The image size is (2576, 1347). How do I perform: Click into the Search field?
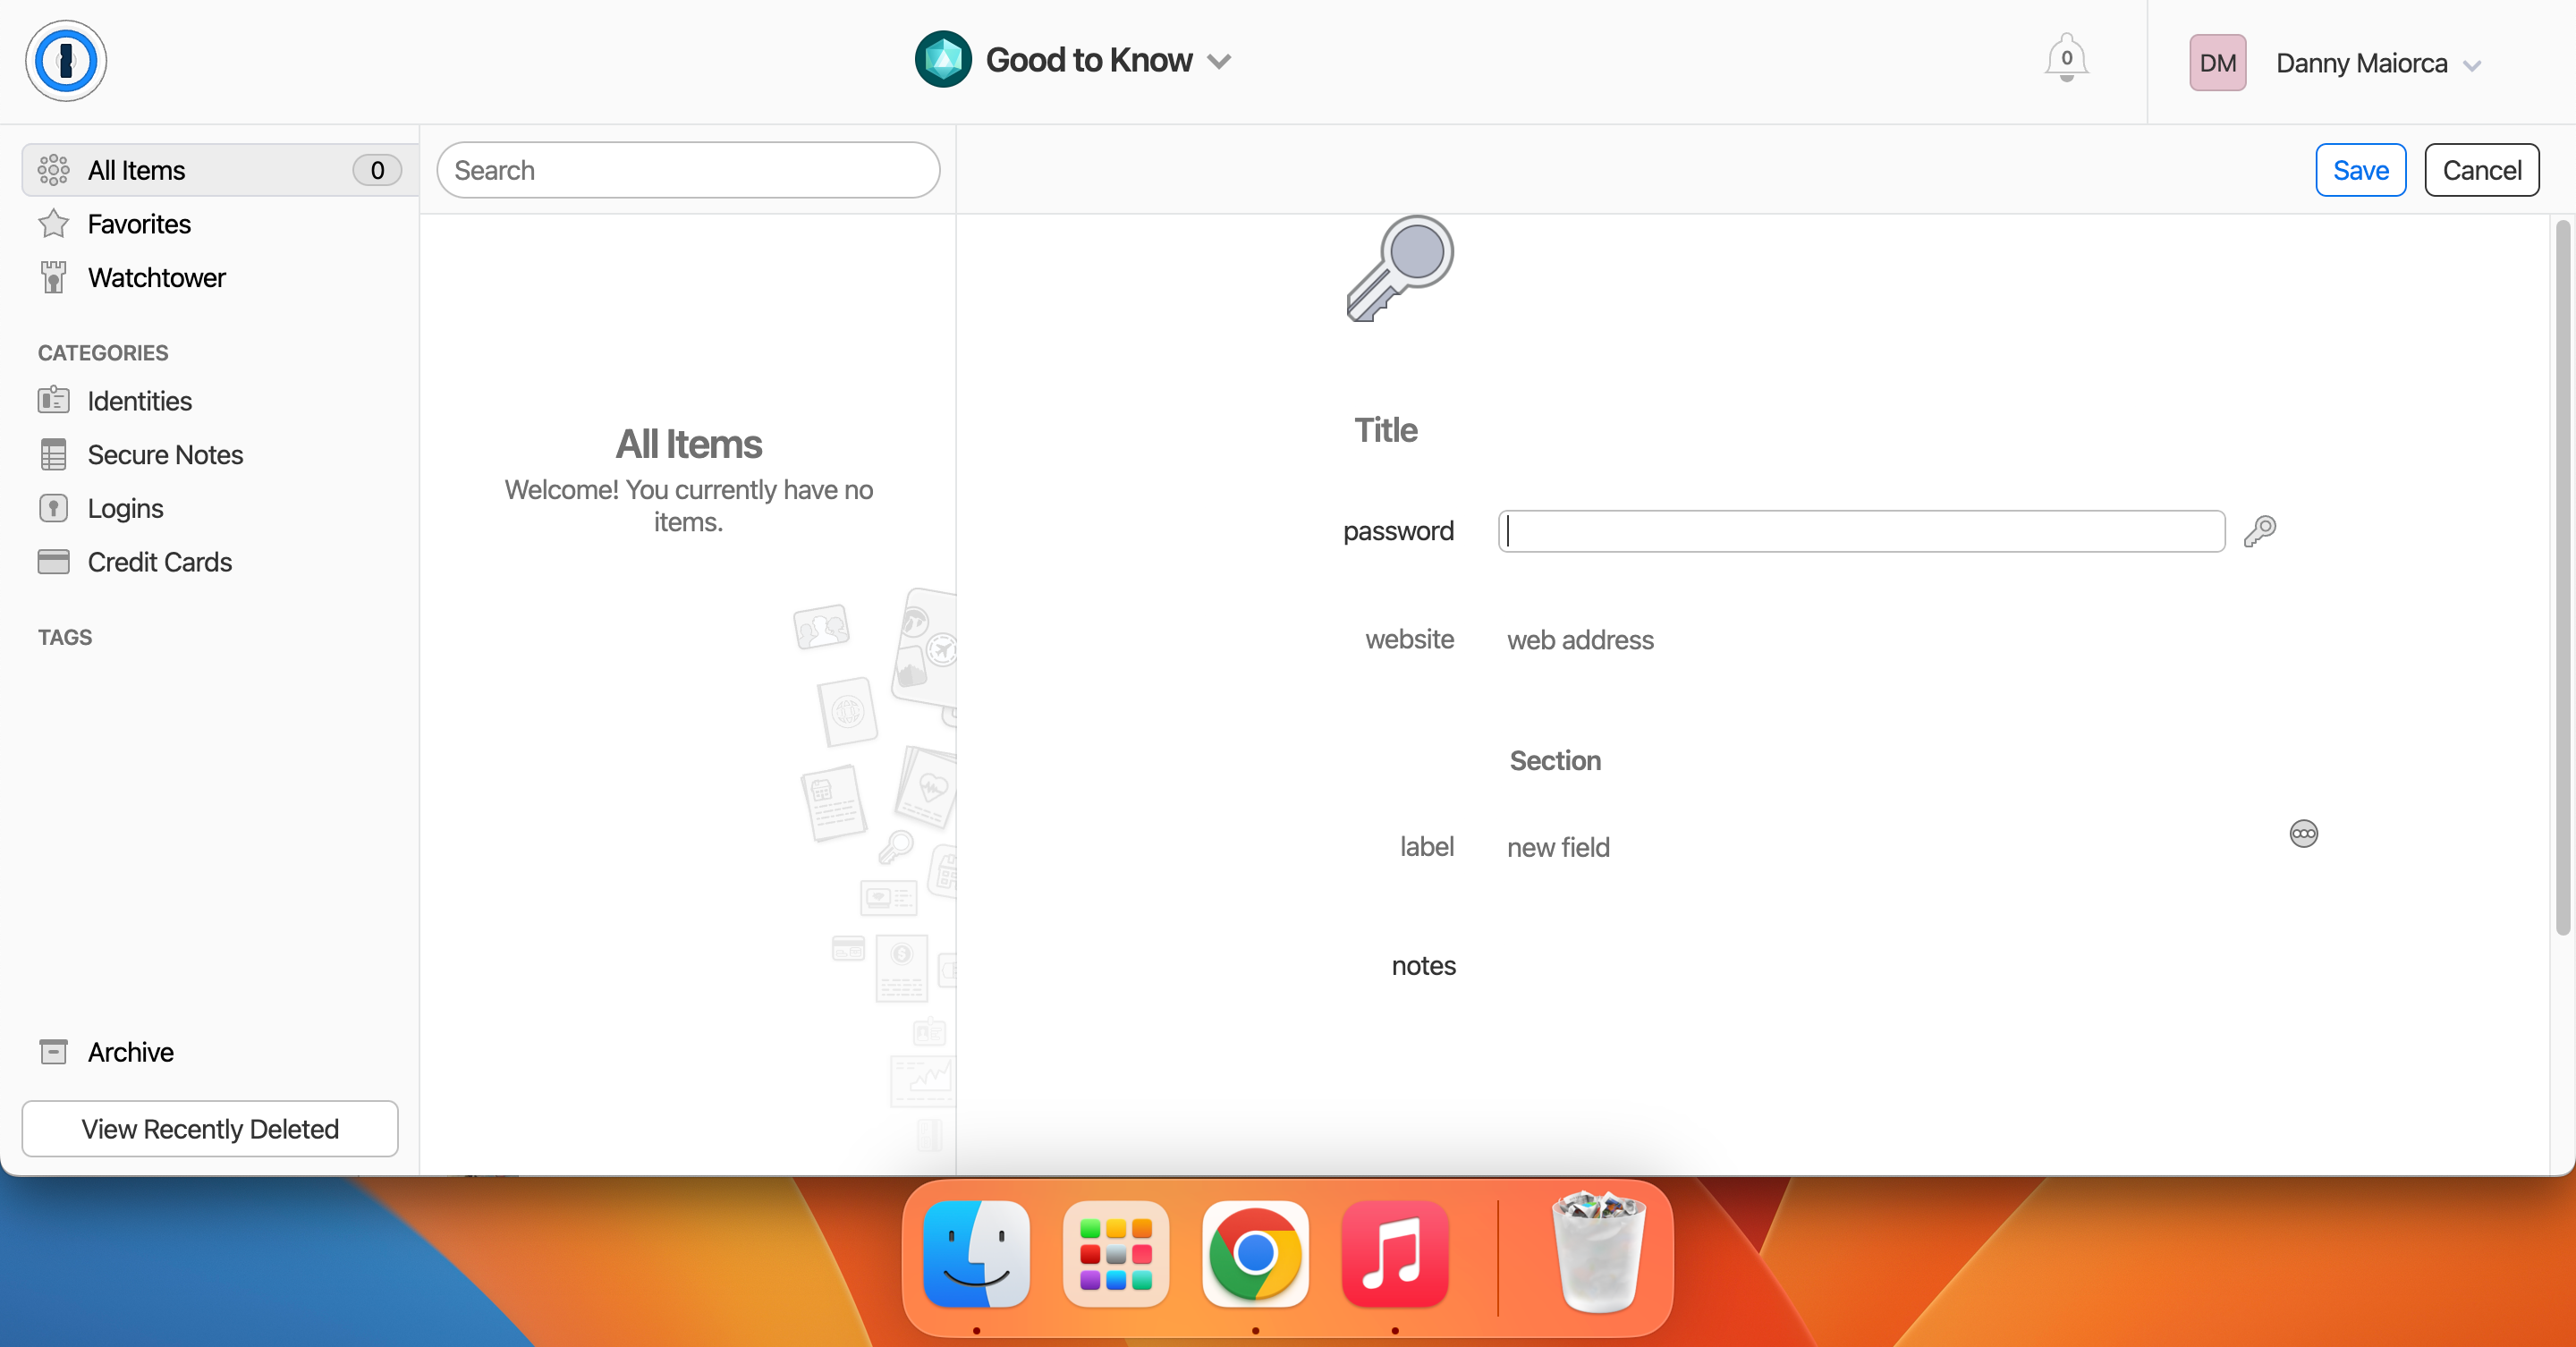[x=688, y=170]
